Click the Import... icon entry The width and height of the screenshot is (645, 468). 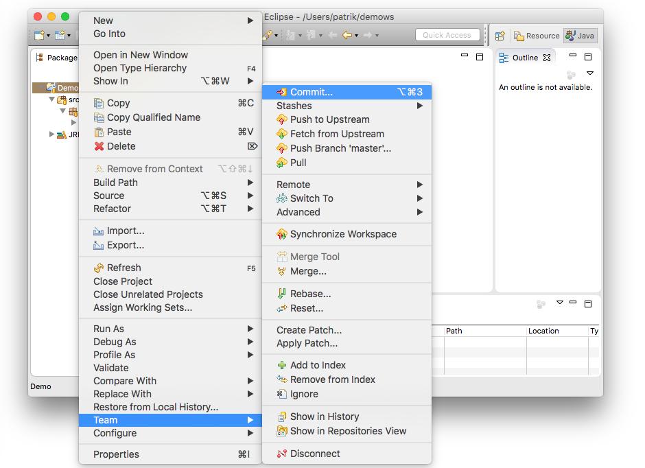tap(98, 231)
